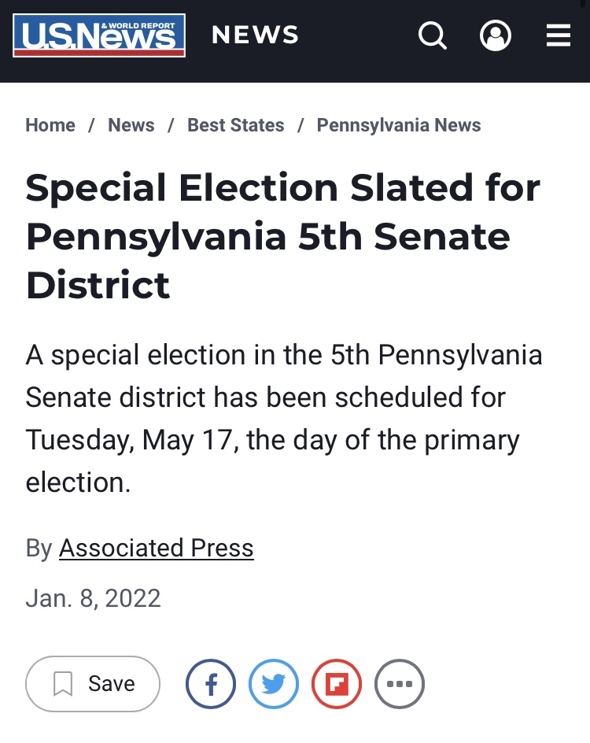Open the Associated Press author link
The image size is (590, 743).
(157, 549)
